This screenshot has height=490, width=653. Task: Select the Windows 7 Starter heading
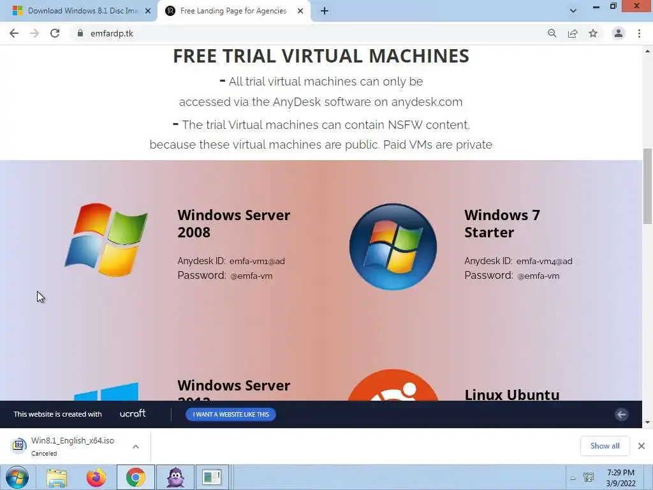tap(503, 224)
